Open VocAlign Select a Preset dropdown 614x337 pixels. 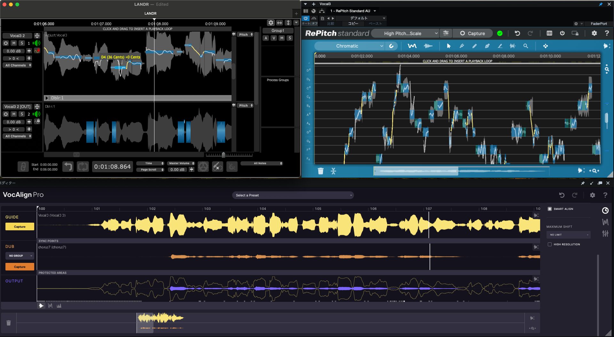(293, 195)
